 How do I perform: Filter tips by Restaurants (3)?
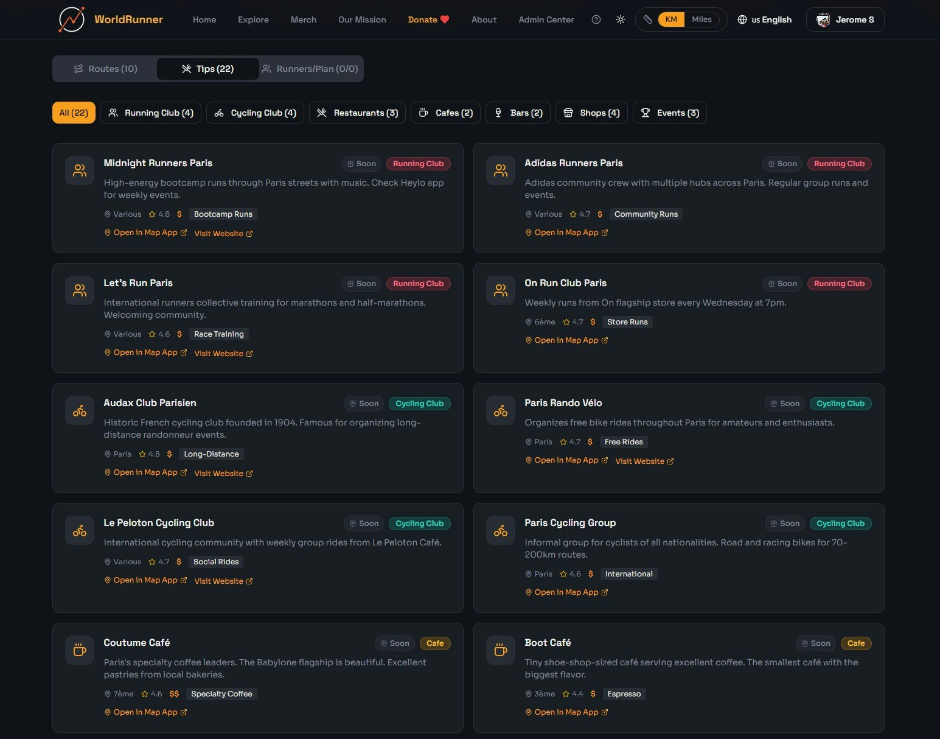[x=358, y=113]
